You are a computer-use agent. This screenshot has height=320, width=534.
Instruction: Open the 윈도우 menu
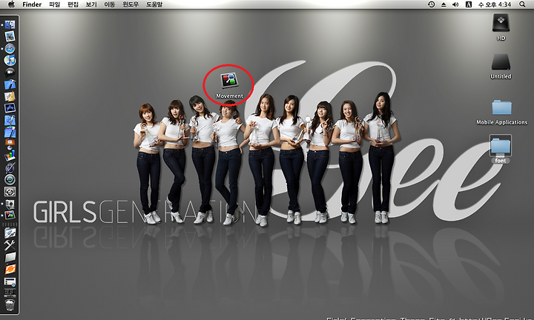[x=131, y=4]
